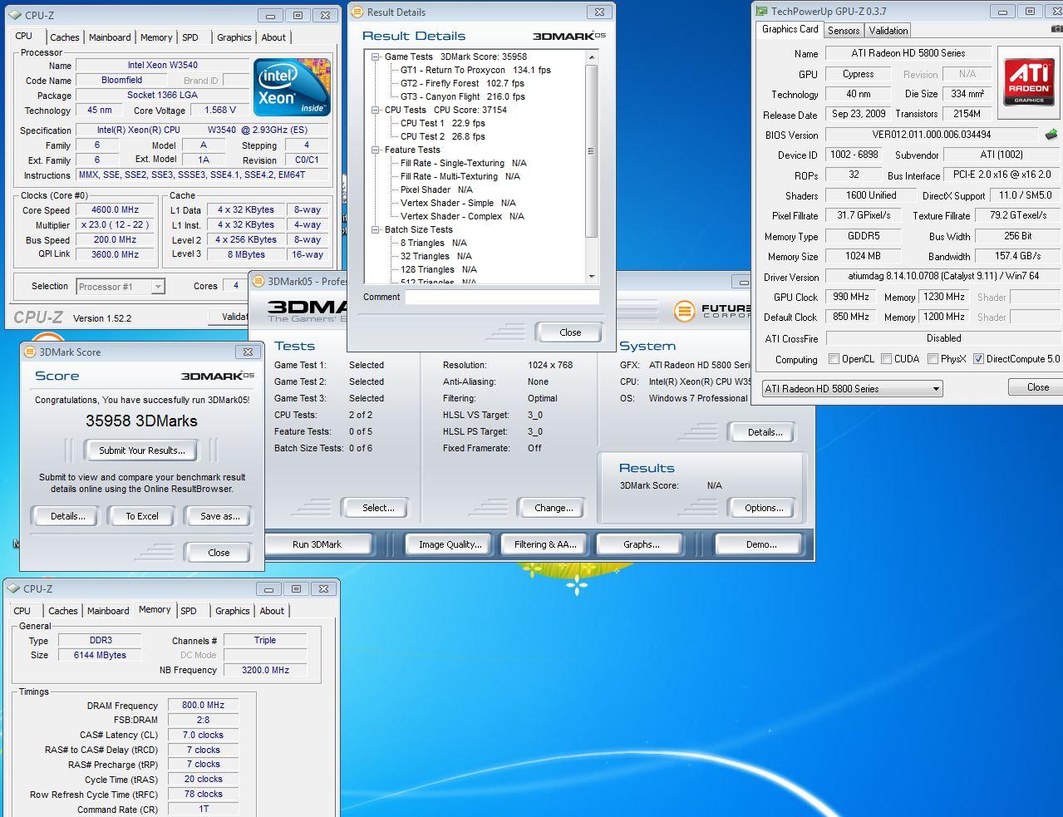This screenshot has height=817, width=1063.
Task: Click the ATI Radeon Graphics logo in GPU-Z
Action: coord(1028,81)
